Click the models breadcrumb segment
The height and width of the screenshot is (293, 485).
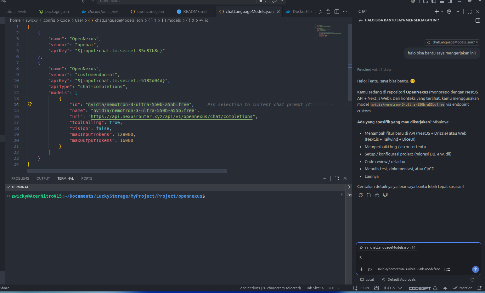tap(174, 20)
